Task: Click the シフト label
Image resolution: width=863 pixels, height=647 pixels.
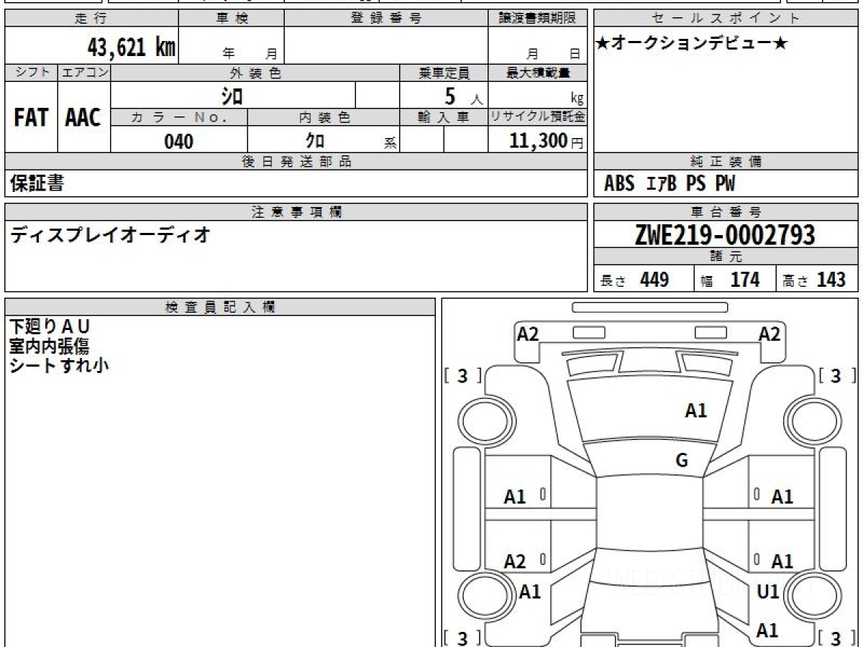Action: (31, 73)
